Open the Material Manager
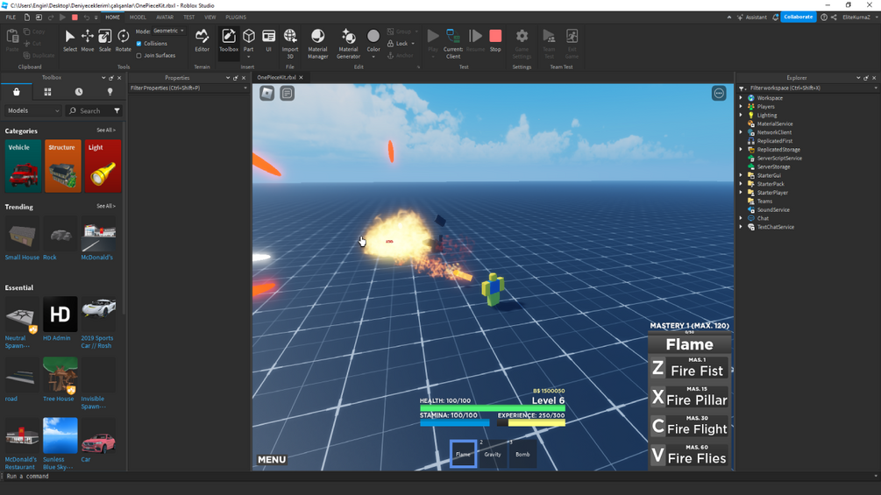Image resolution: width=881 pixels, height=495 pixels. coord(317,44)
